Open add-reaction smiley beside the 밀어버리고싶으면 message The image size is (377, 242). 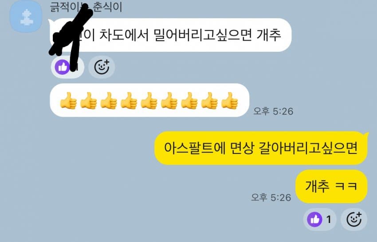(x=102, y=67)
